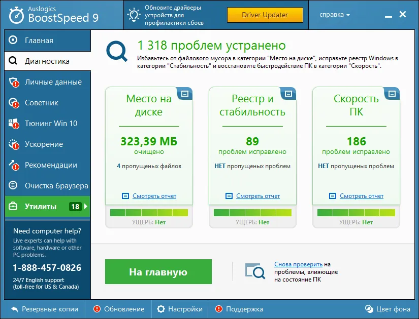Open Резервные копии in footer

point(45,309)
